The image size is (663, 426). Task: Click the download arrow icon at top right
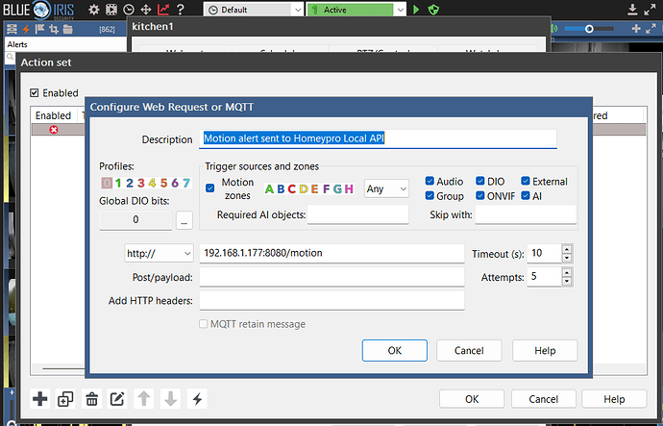[632, 10]
